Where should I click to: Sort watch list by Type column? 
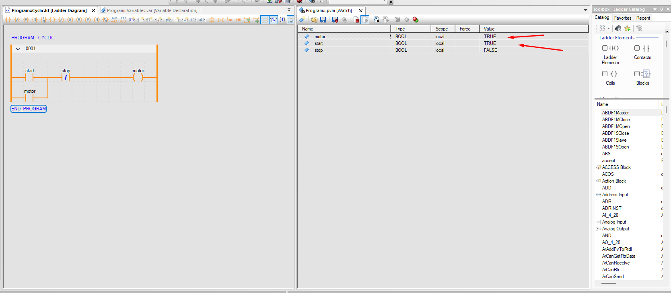(411, 29)
